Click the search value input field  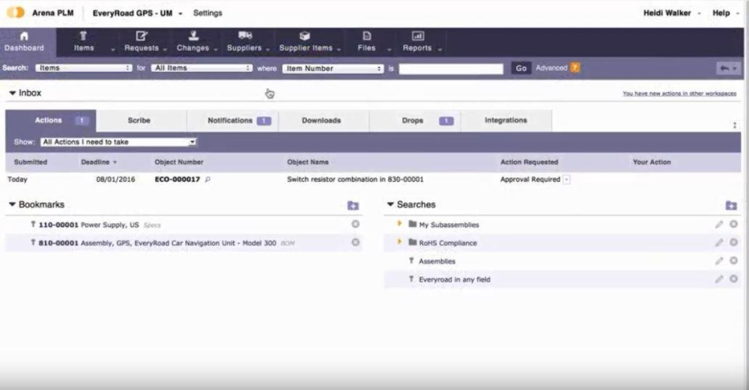pyautogui.click(x=451, y=69)
